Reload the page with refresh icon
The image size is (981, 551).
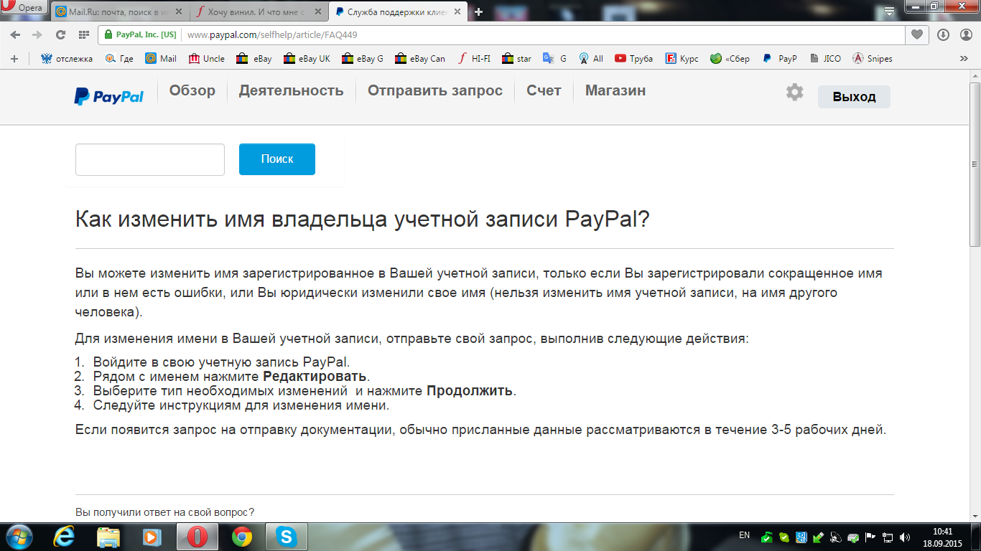pos(60,34)
